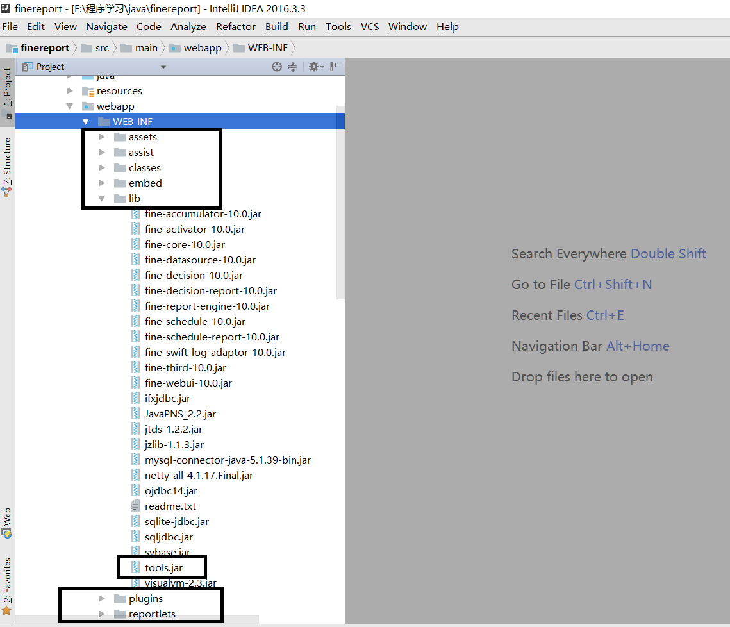Open the VCS menu
The image size is (730, 627).
(x=370, y=26)
